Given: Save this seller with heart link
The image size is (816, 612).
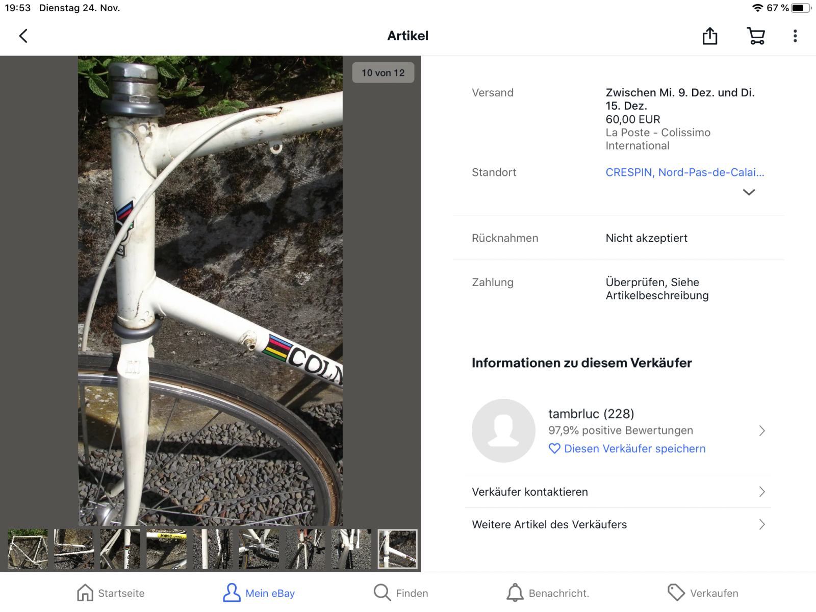Looking at the screenshot, I should (x=627, y=449).
